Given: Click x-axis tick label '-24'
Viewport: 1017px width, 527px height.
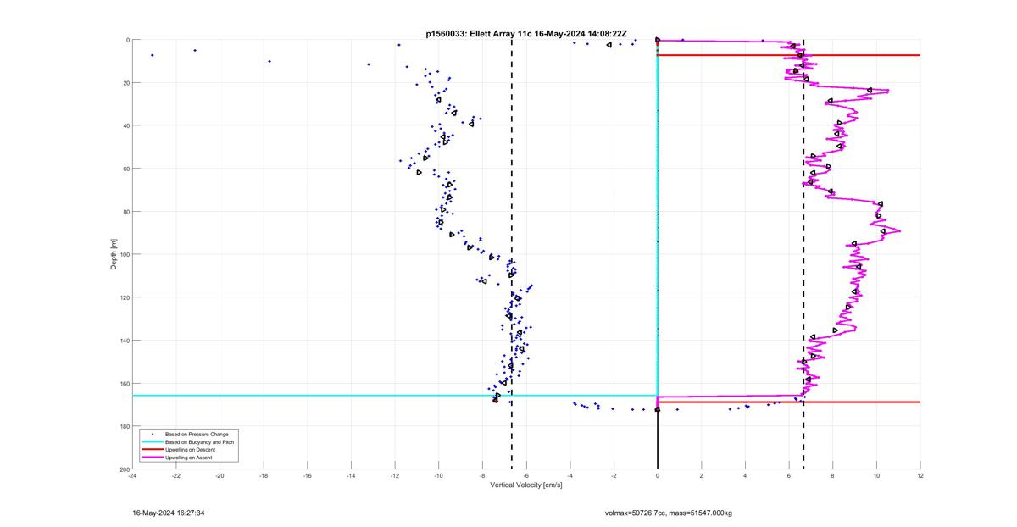Looking at the screenshot, I should [132, 475].
